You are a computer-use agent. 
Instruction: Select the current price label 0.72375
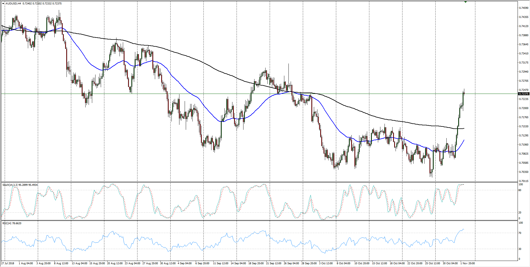coord(523,94)
